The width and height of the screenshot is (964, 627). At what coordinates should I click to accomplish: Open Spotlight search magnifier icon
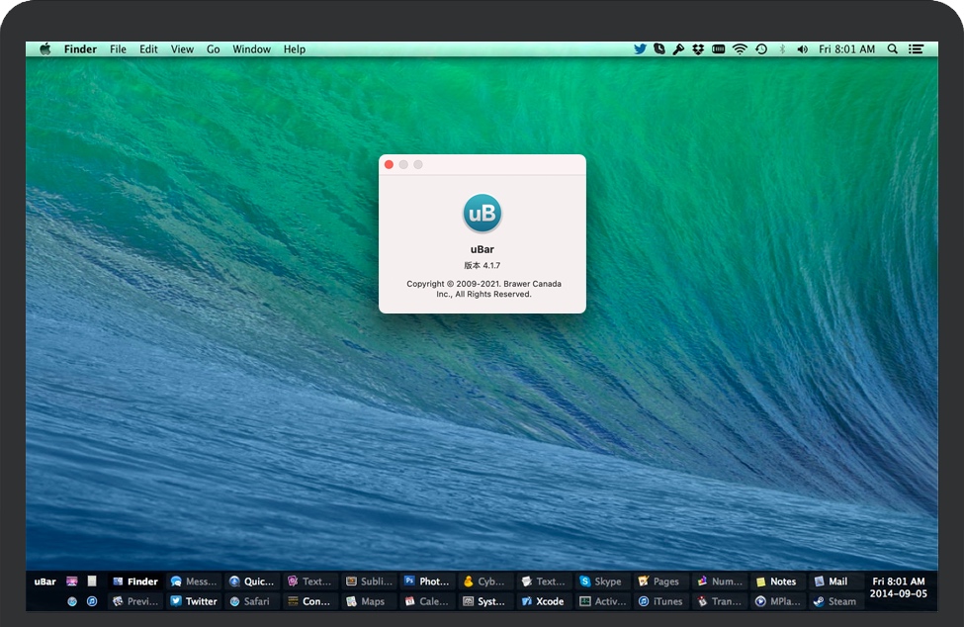click(x=893, y=49)
